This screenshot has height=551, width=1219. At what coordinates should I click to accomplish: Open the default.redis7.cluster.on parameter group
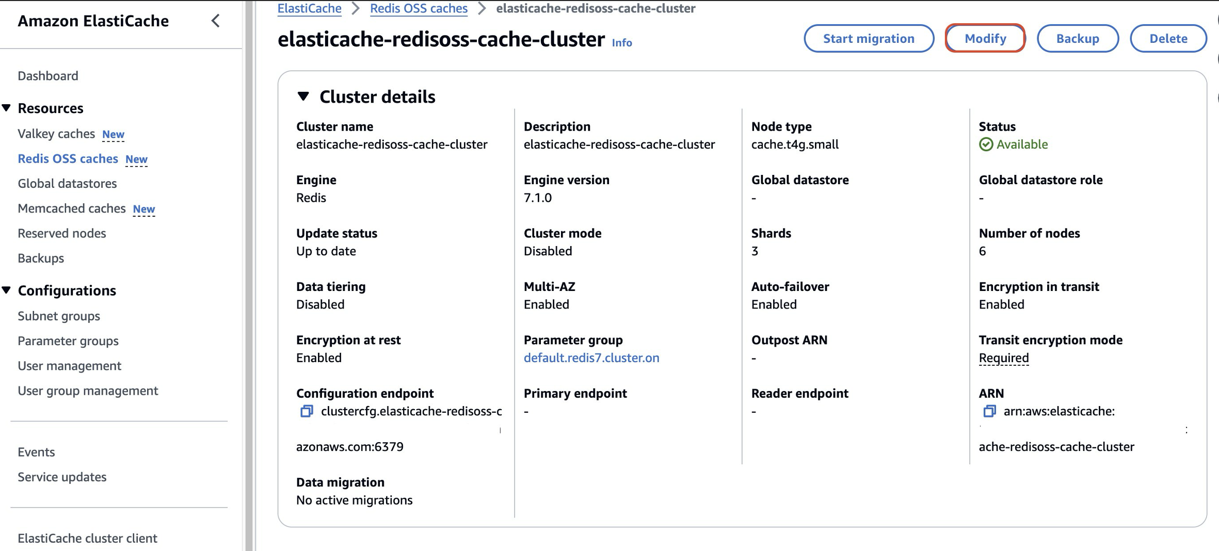(x=591, y=358)
